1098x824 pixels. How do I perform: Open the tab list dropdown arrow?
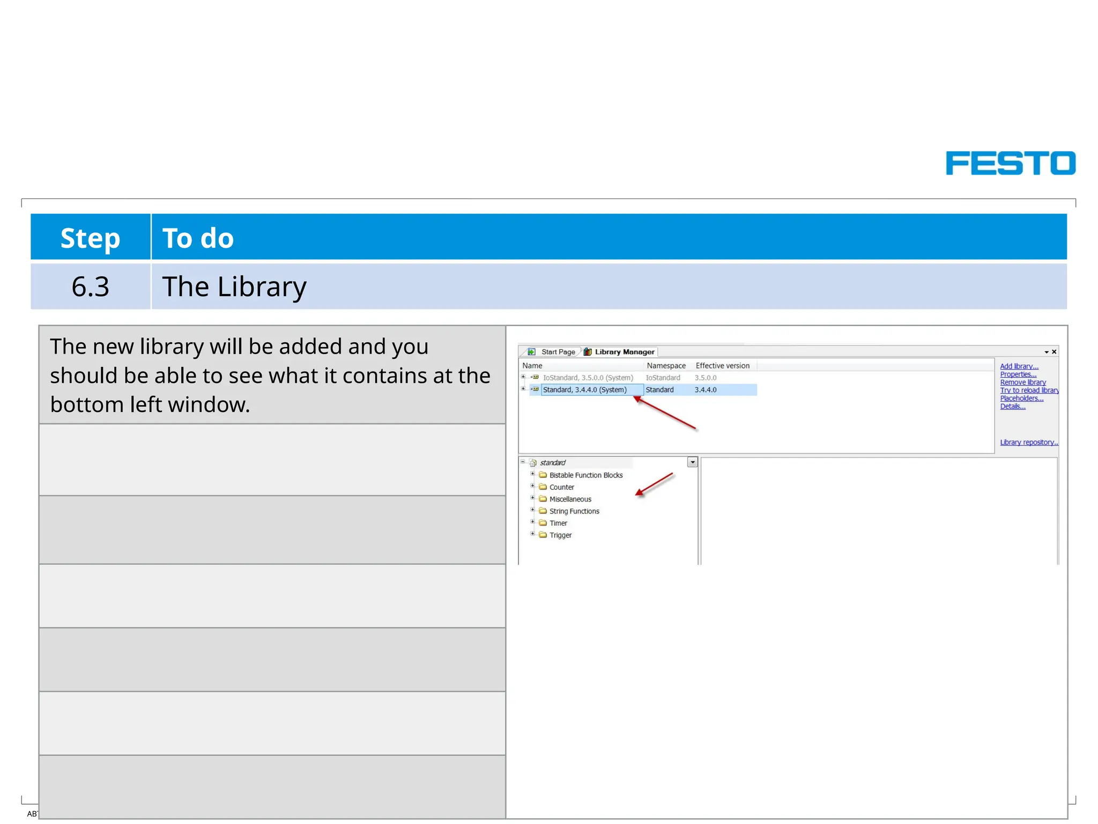point(1047,352)
